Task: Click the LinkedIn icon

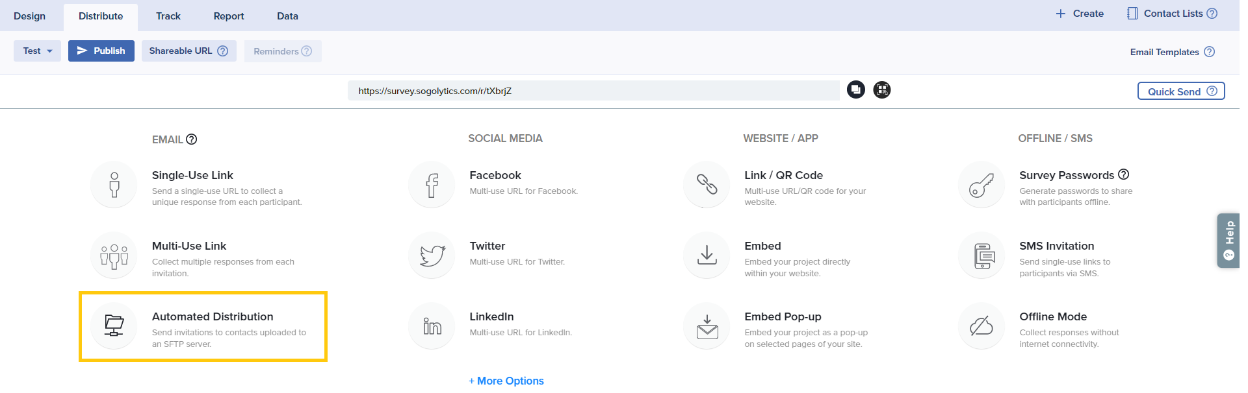Action: (432, 326)
